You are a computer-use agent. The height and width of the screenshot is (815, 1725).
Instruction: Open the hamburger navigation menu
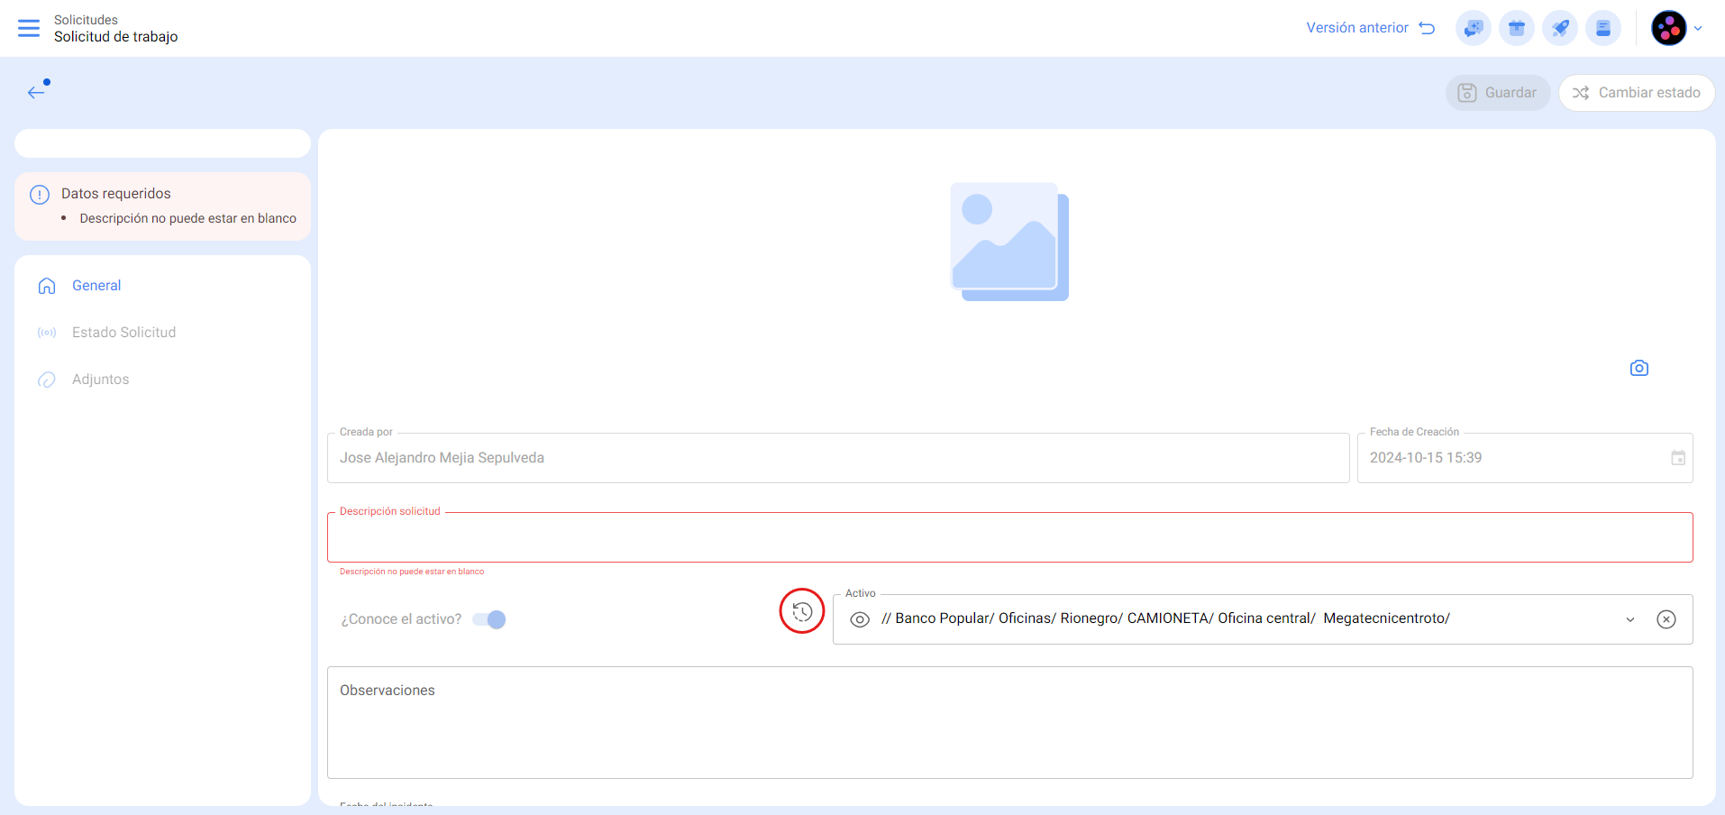point(29,28)
